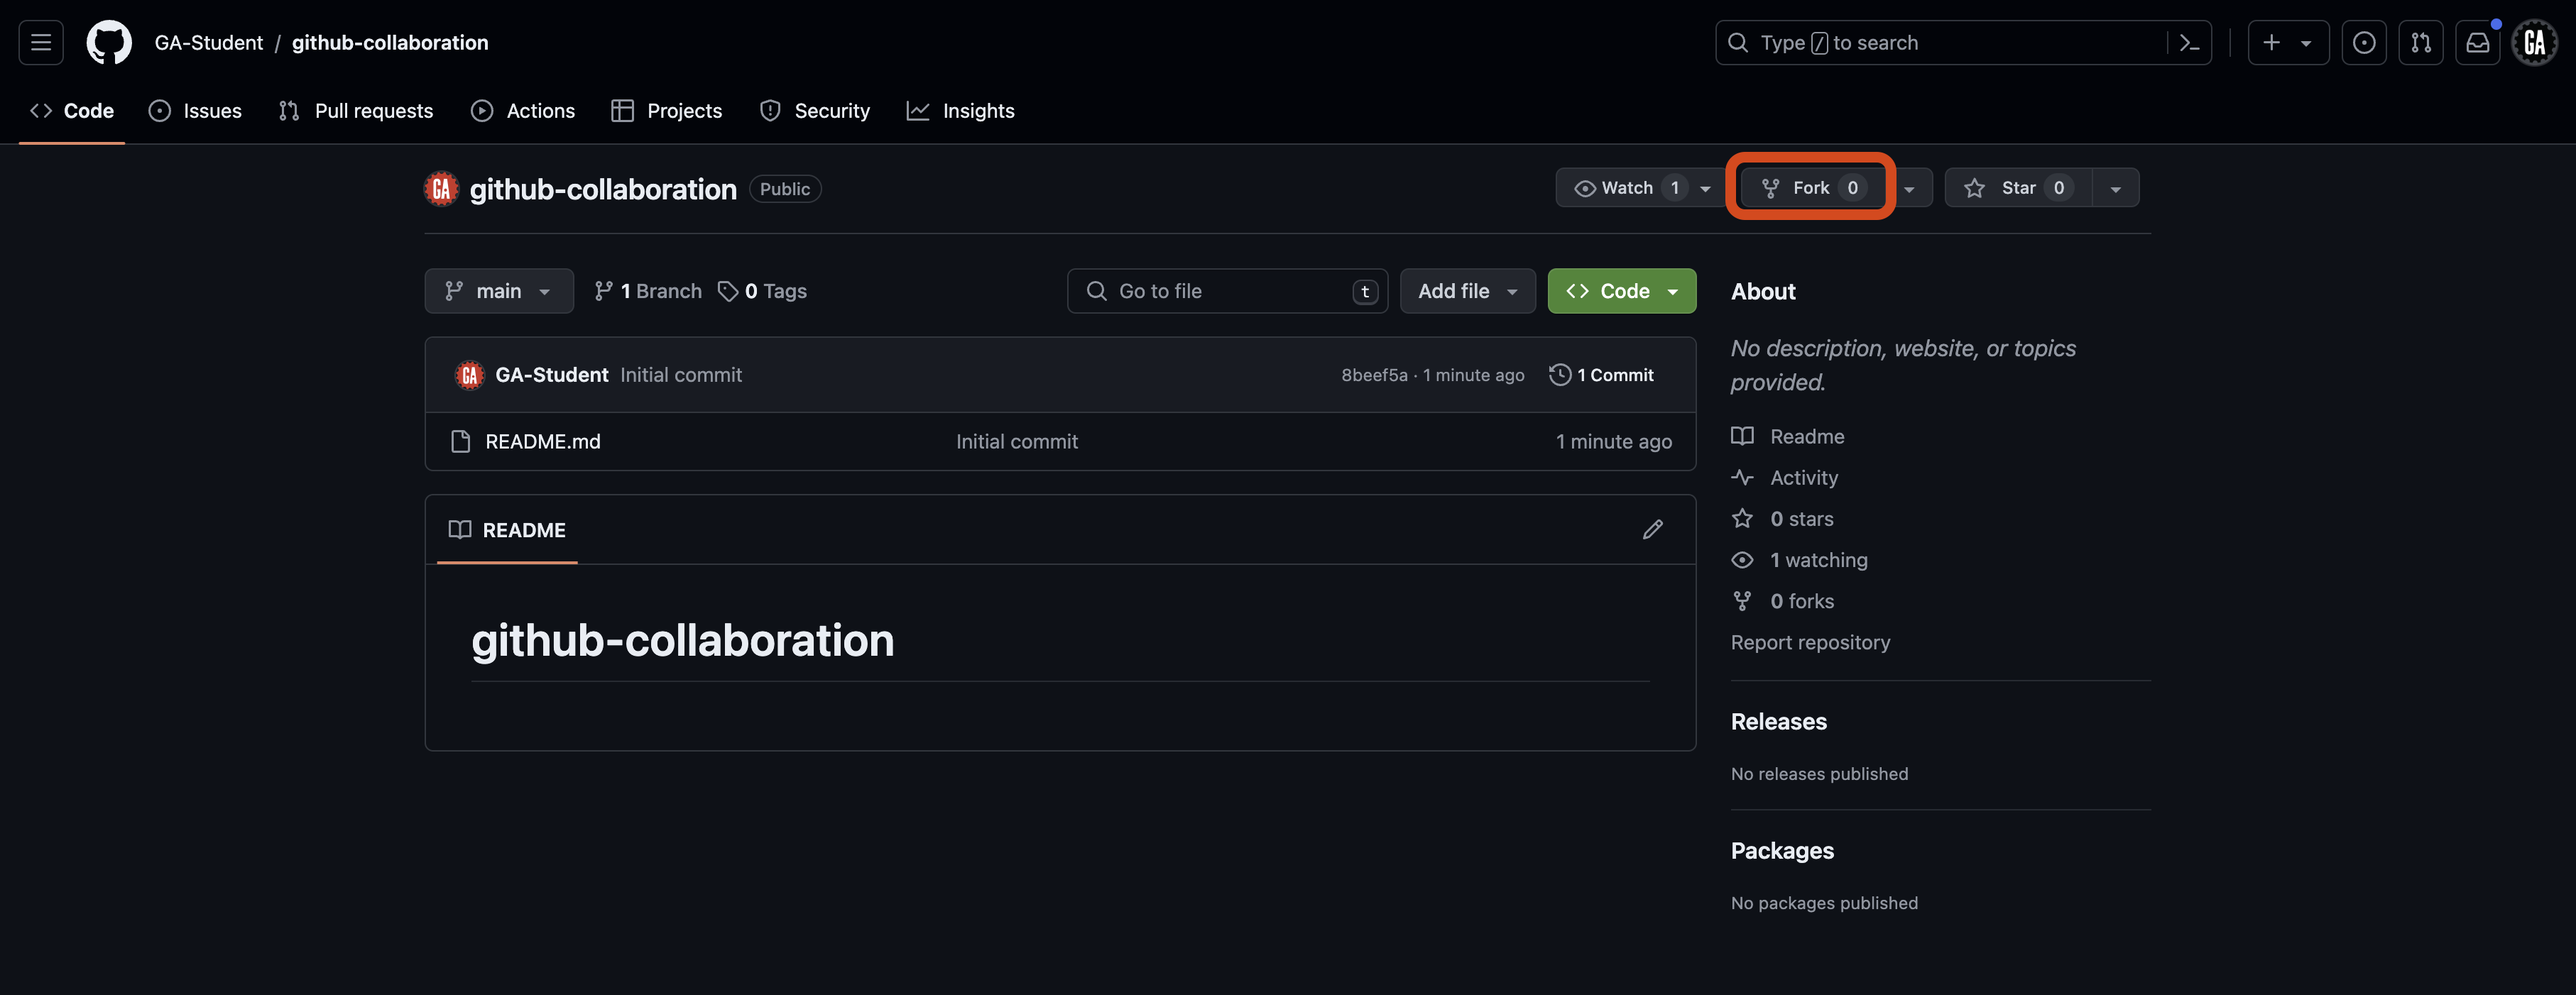Screen dimensions: 2576x995
Task: Fork the repository
Action: (x=1810, y=187)
